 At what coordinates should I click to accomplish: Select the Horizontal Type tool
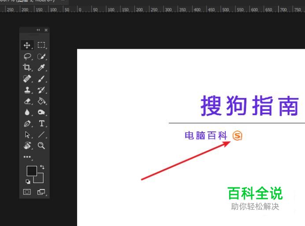tap(41, 124)
